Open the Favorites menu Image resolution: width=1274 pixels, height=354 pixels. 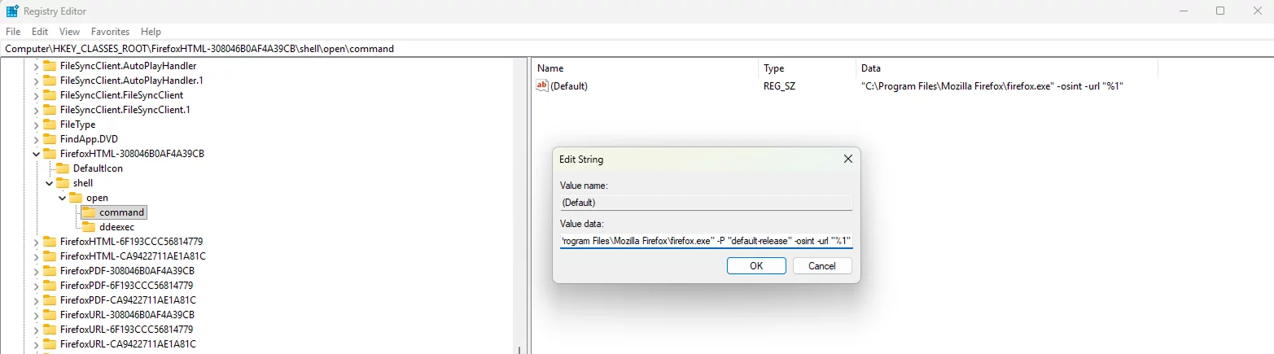tap(110, 32)
